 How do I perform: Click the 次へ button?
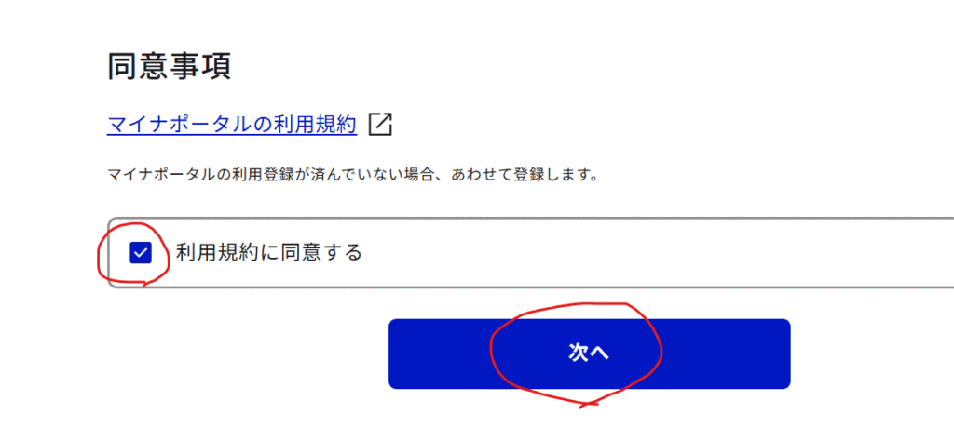(x=589, y=354)
